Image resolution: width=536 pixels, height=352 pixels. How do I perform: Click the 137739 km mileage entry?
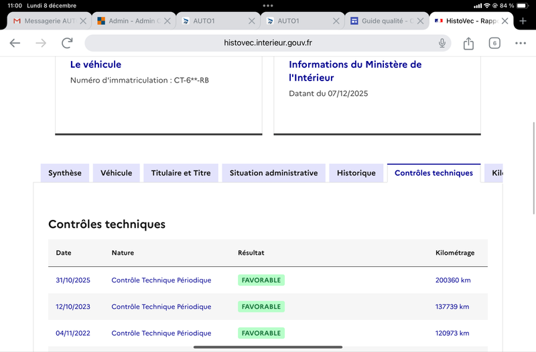coord(452,306)
